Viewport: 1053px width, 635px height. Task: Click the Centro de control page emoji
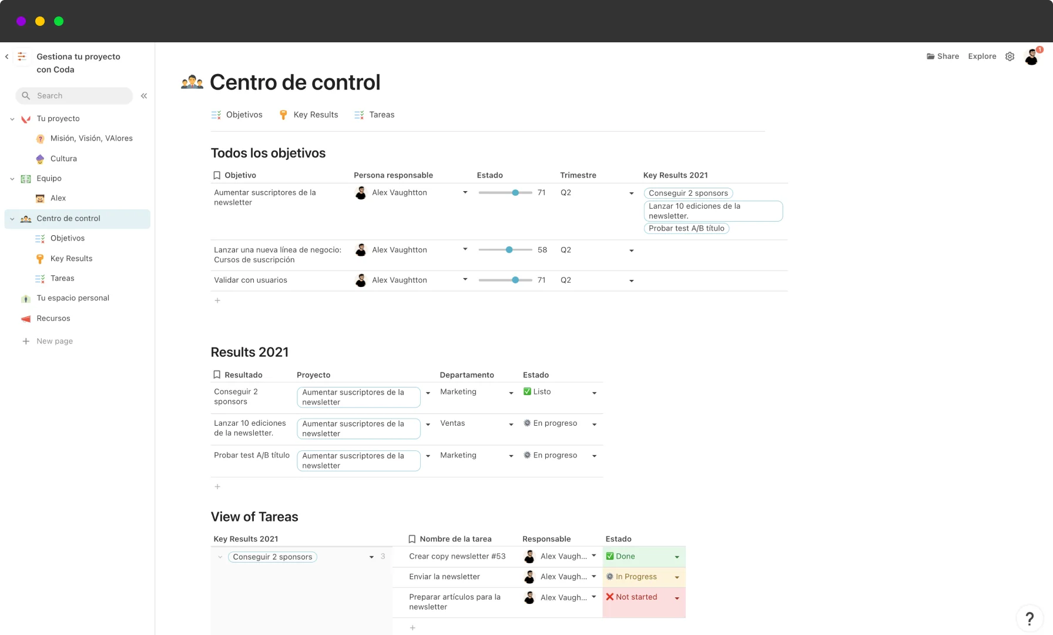(x=192, y=82)
